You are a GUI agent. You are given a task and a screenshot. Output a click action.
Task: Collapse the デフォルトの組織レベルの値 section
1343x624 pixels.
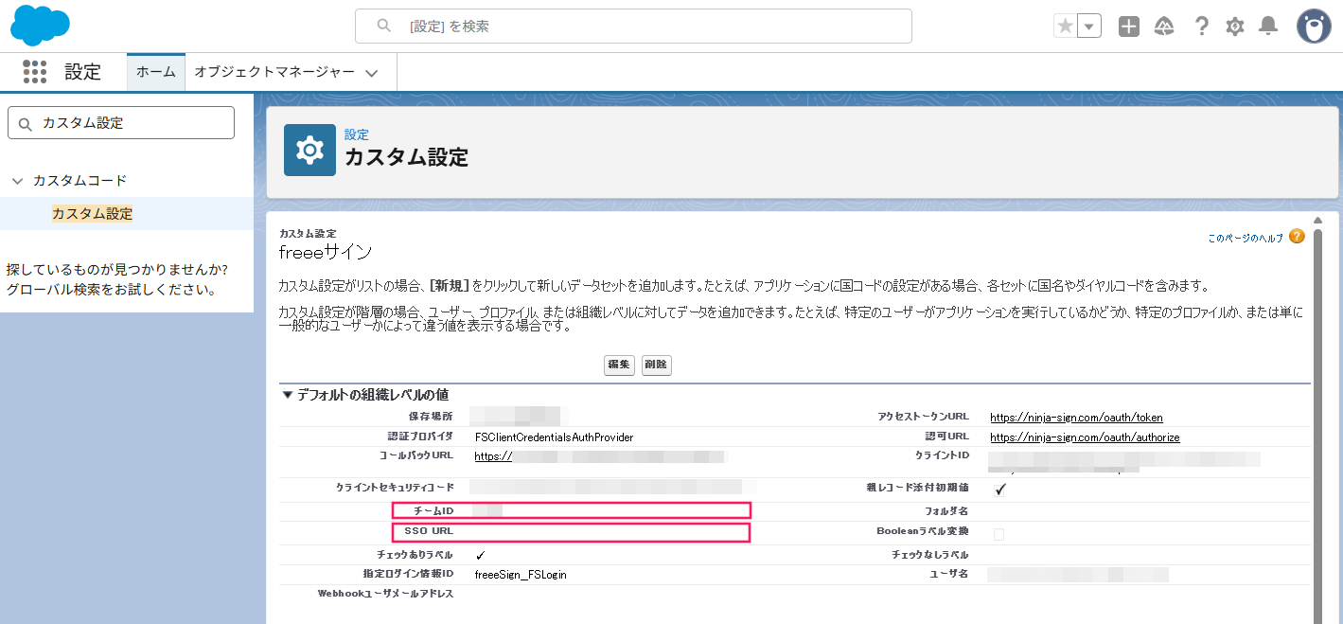pyautogui.click(x=287, y=395)
